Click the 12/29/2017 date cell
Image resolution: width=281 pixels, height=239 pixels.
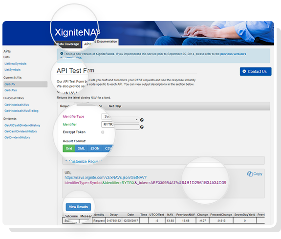pos(130,221)
